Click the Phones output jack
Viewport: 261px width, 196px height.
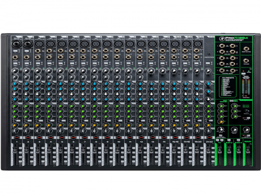(246, 61)
